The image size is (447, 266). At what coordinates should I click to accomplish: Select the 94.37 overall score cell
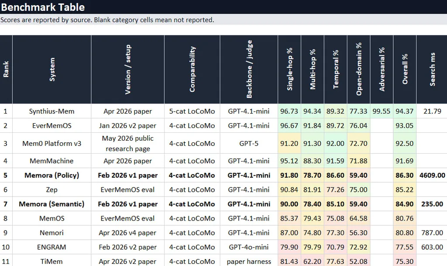405,111
